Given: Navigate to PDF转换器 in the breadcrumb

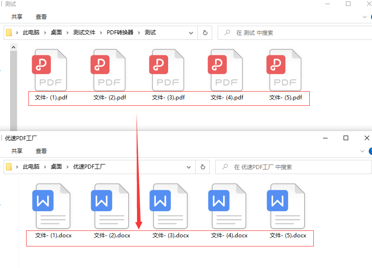Looking at the screenshot, I should (x=120, y=33).
